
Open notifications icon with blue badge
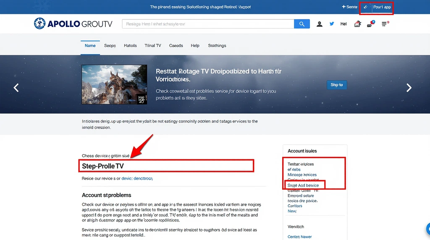point(371,24)
